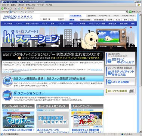The width and height of the screenshot is (142, 136).
Task: Open the 番組表 tab
Action: click(x=72, y=20)
